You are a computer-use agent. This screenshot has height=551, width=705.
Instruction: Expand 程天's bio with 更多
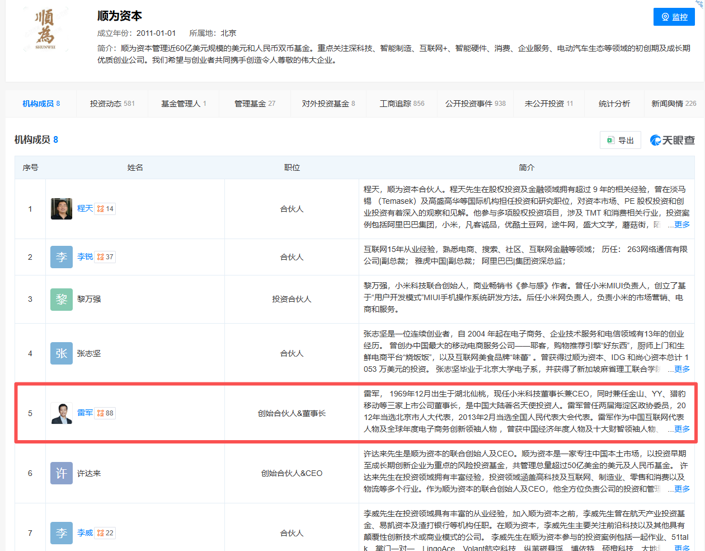pos(682,225)
